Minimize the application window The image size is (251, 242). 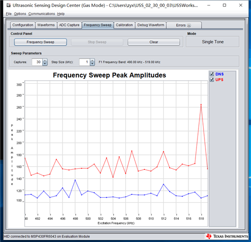(209, 5)
